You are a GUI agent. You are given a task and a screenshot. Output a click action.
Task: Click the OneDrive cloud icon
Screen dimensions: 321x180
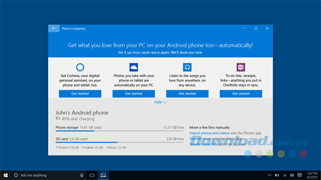(134, 67)
